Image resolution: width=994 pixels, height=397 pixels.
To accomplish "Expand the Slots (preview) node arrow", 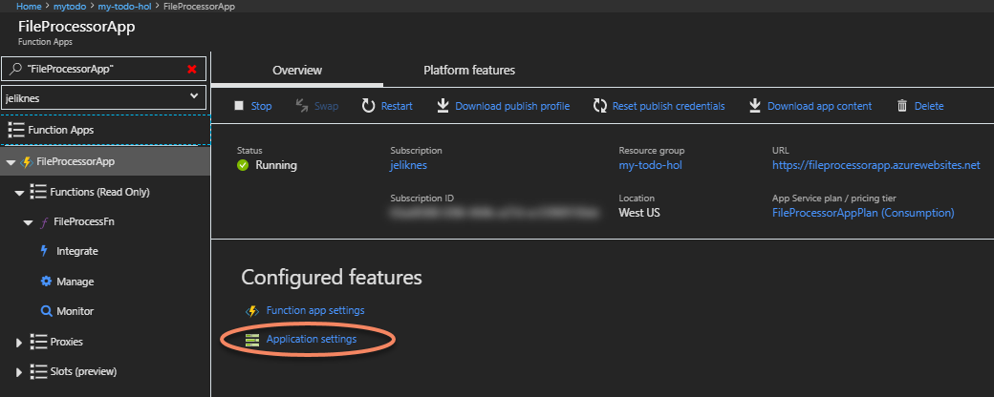I will [19, 372].
